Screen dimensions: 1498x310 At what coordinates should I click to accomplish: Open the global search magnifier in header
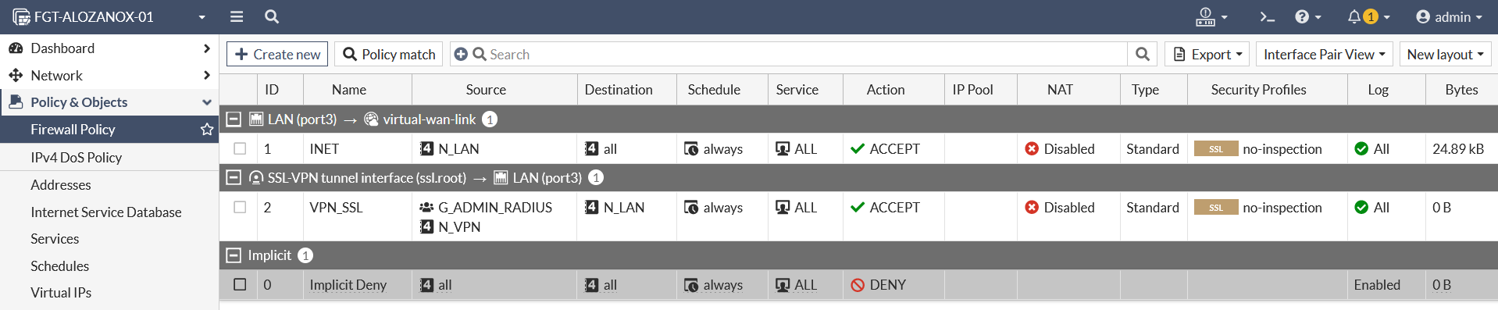click(272, 16)
